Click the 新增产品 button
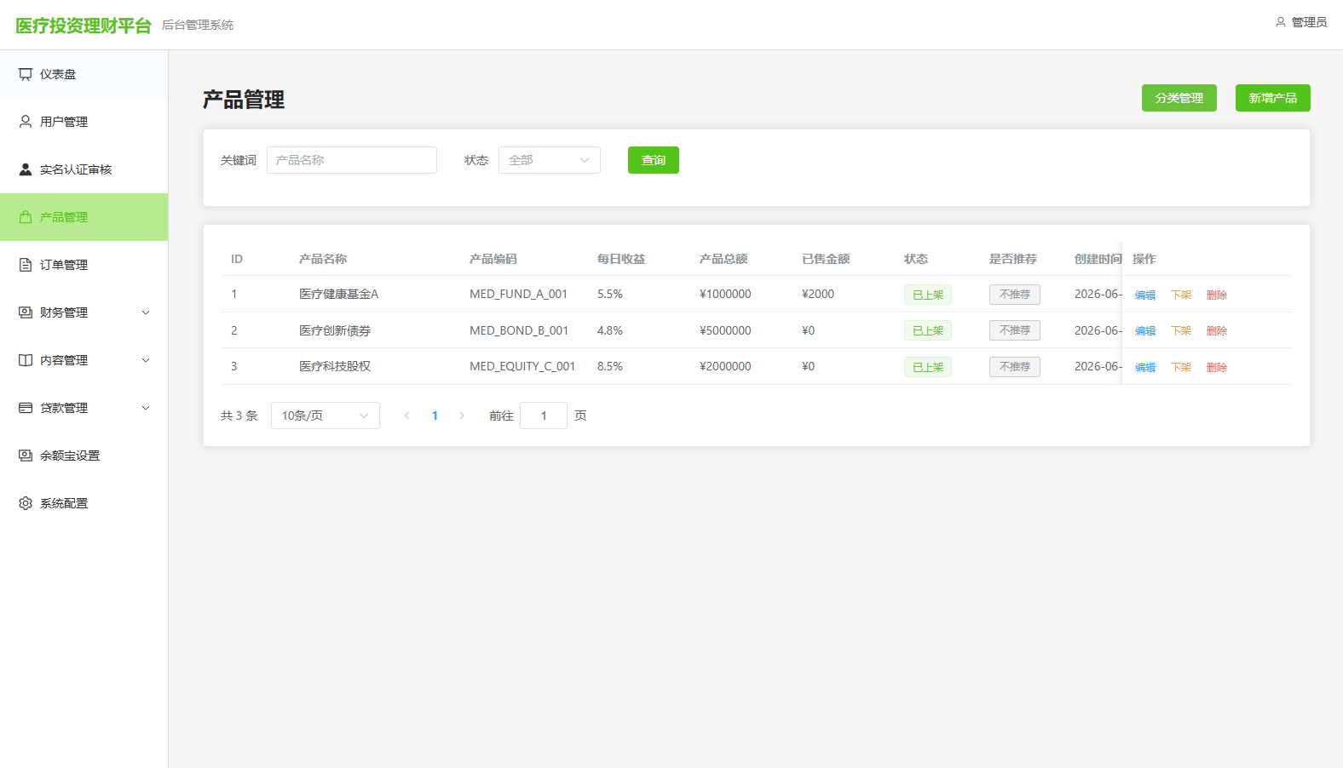1343x768 pixels. pos(1273,98)
